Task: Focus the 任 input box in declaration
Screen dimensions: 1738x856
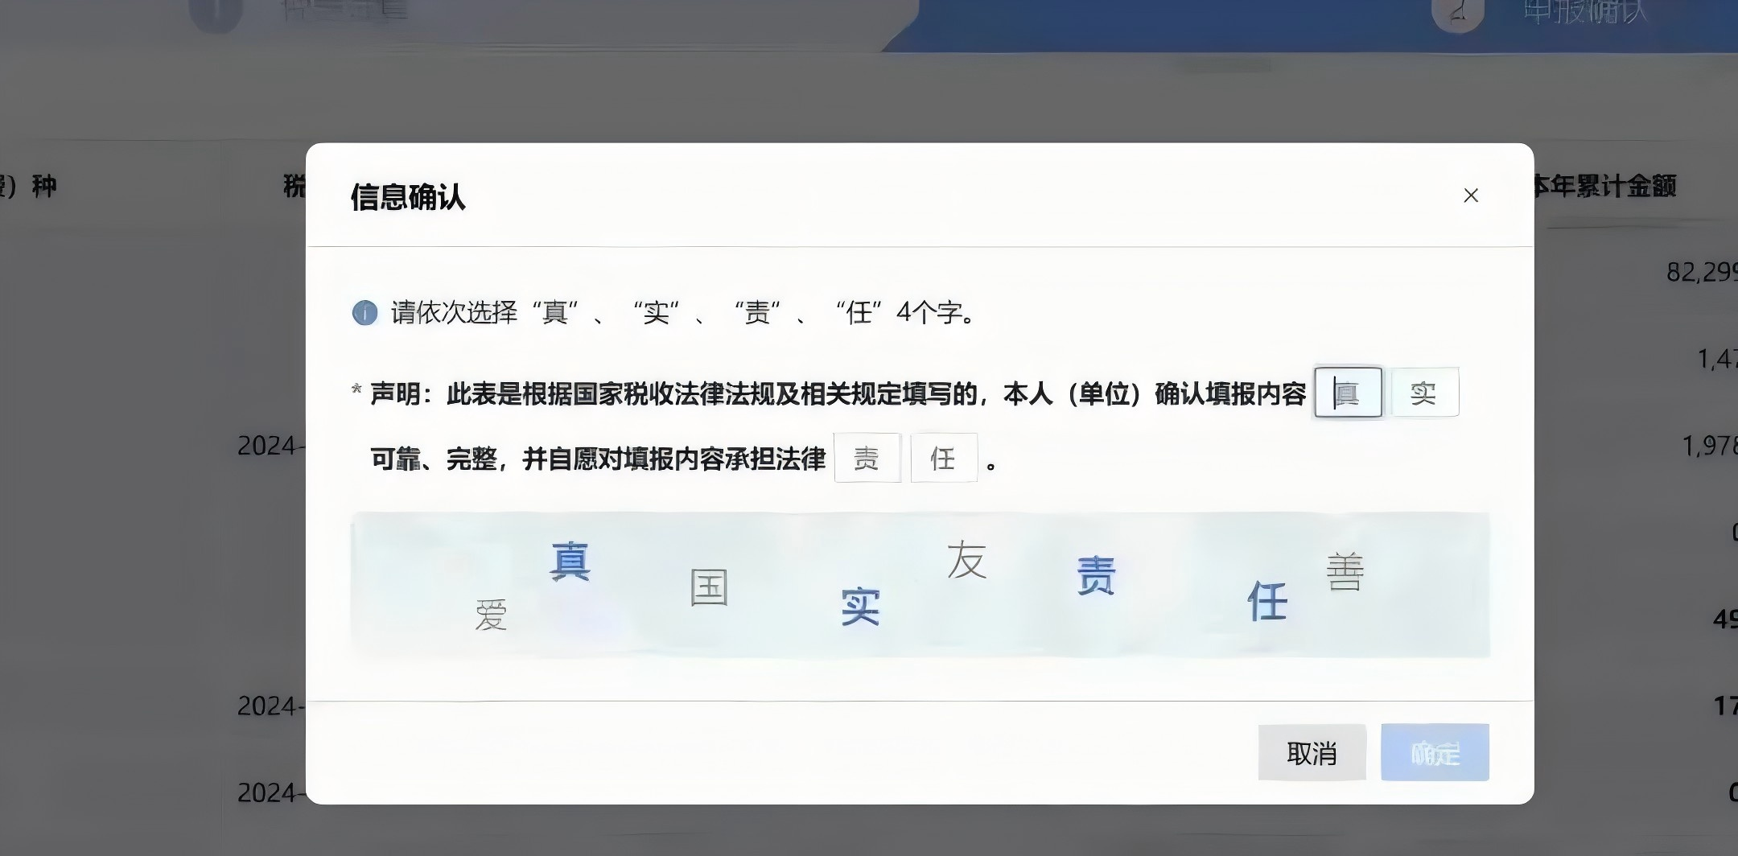Action: click(x=944, y=458)
